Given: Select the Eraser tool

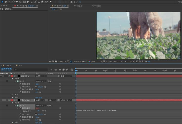Looking at the screenshot, I should pos(42,2).
